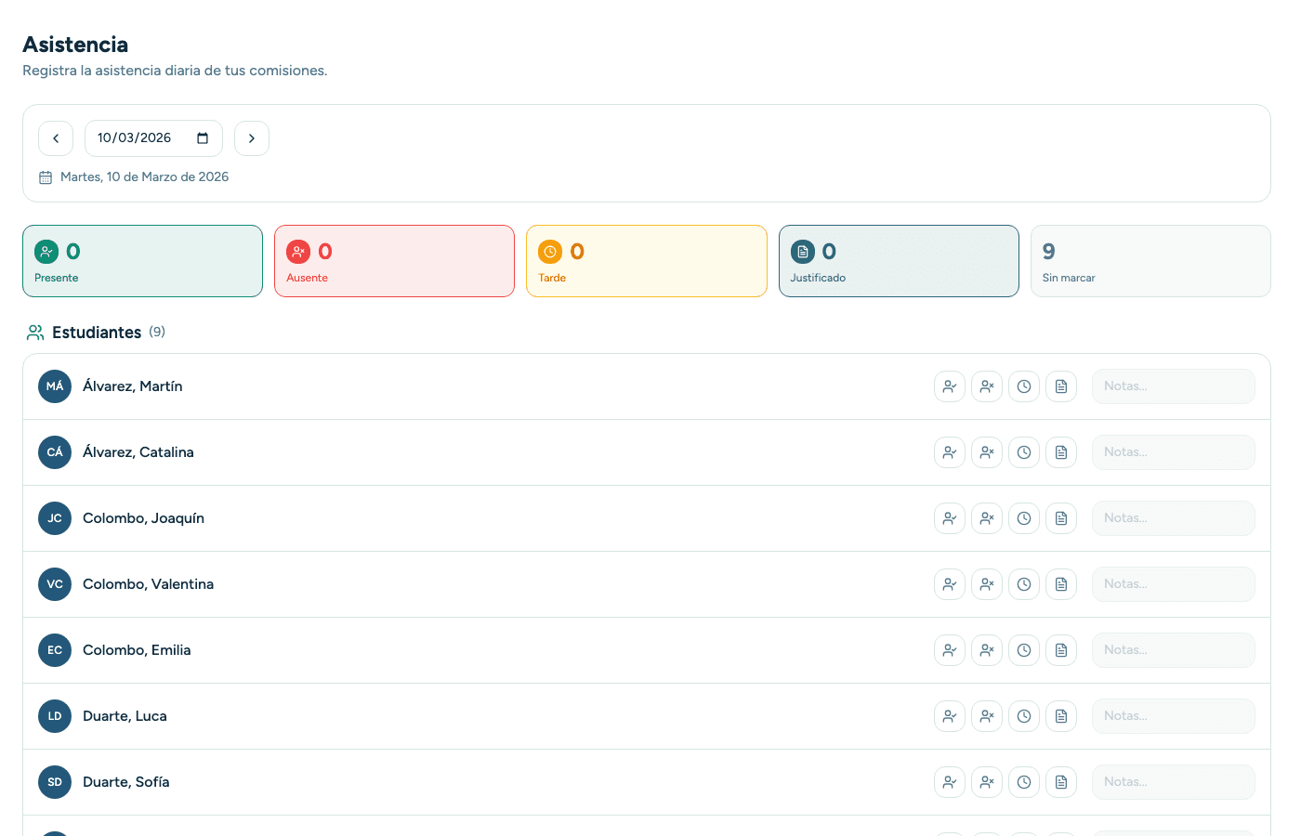Click the Estudiantes section heading
The image size is (1301, 836).
click(97, 333)
